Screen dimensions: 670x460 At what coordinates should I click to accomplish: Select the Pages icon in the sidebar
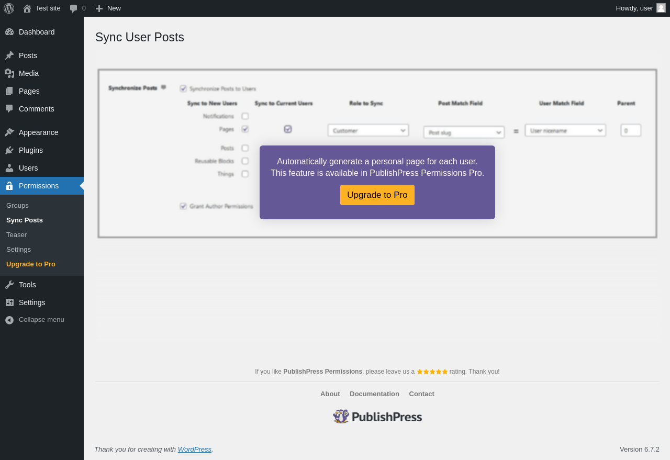pyautogui.click(x=9, y=91)
